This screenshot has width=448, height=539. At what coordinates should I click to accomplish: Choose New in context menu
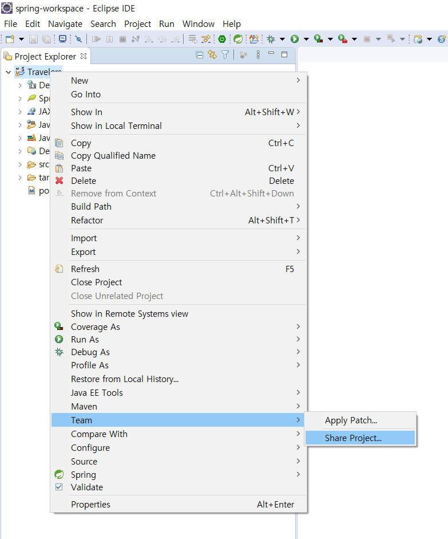click(x=179, y=80)
